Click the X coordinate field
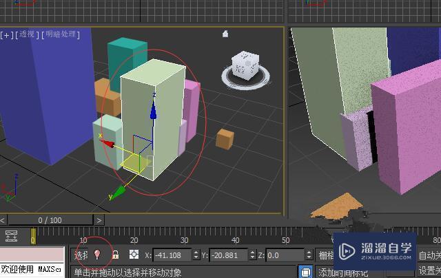The image size is (441, 278). point(172,255)
